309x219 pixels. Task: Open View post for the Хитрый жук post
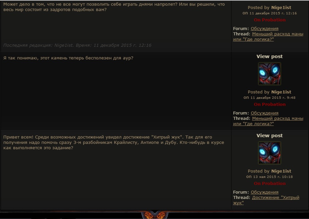[x=269, y=136]
